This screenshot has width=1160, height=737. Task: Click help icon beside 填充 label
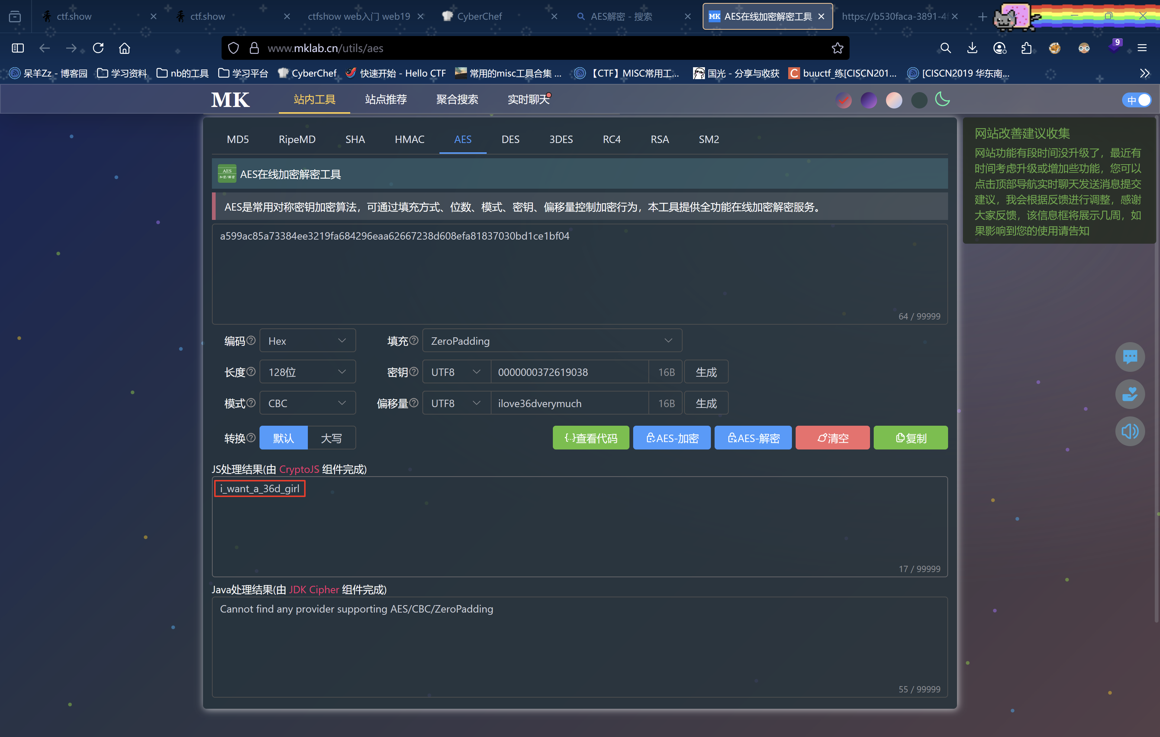[x=414, y=340]
